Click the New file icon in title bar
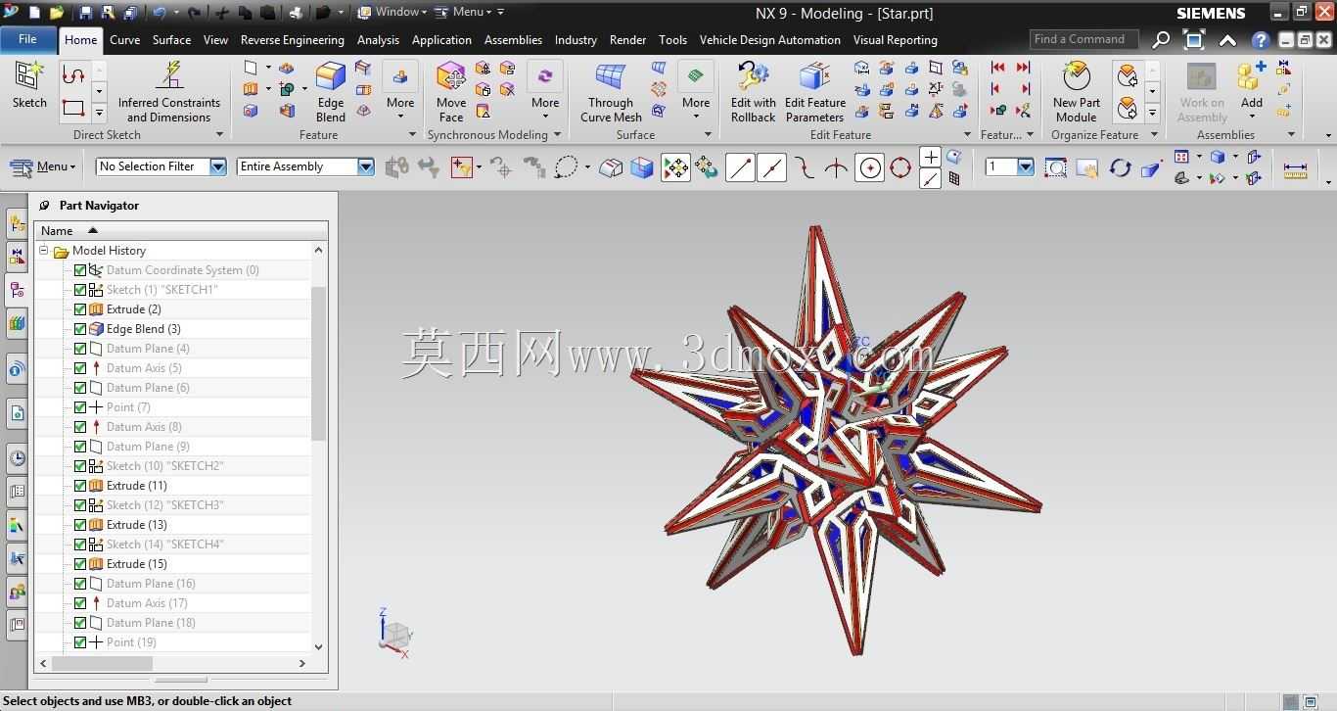The height and width of the screenshot is (711, 1337). (34, 13)
